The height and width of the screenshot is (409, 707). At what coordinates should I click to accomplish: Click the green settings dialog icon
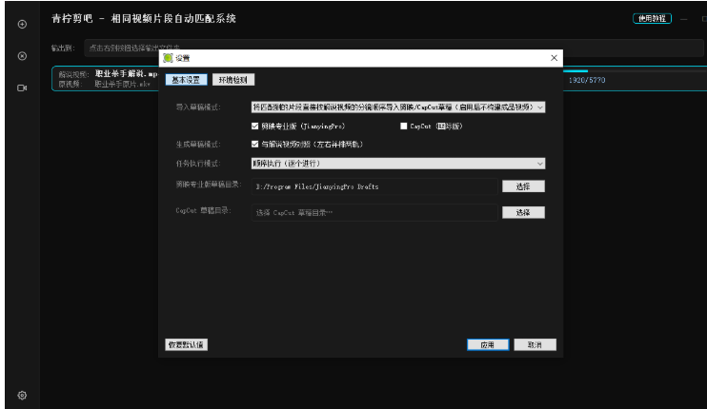pos(169,58)
